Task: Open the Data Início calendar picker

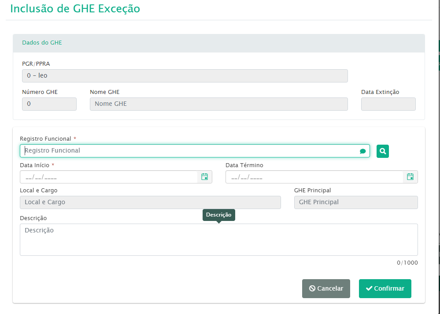Action: coord(204,177)
